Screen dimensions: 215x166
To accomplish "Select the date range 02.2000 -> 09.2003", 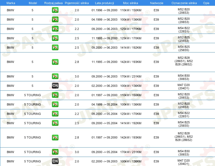I will [104, 161].
